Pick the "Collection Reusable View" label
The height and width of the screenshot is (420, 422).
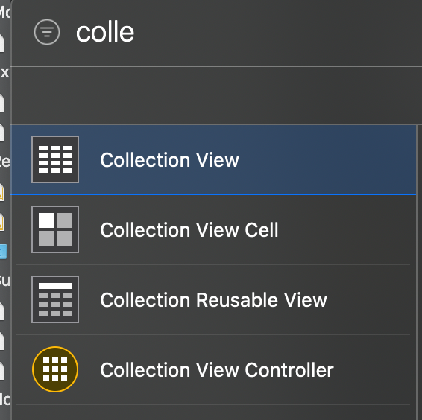[214, 300]
